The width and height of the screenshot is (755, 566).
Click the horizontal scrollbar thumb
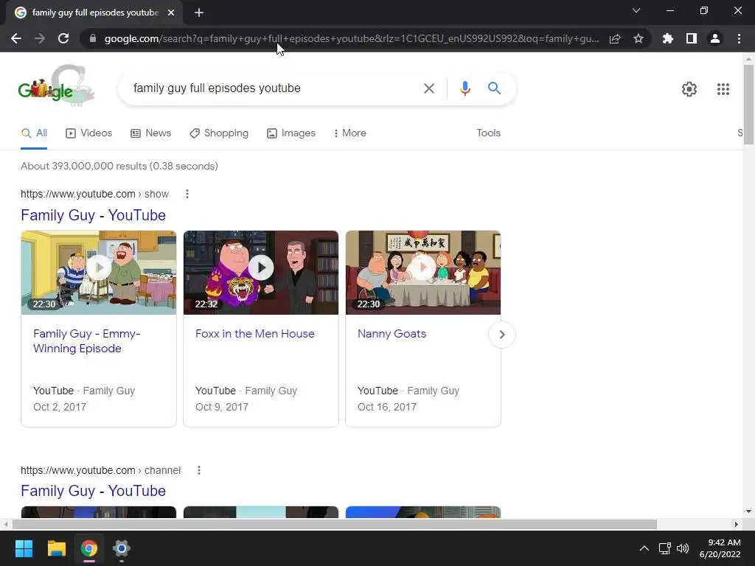coord(334,524)
